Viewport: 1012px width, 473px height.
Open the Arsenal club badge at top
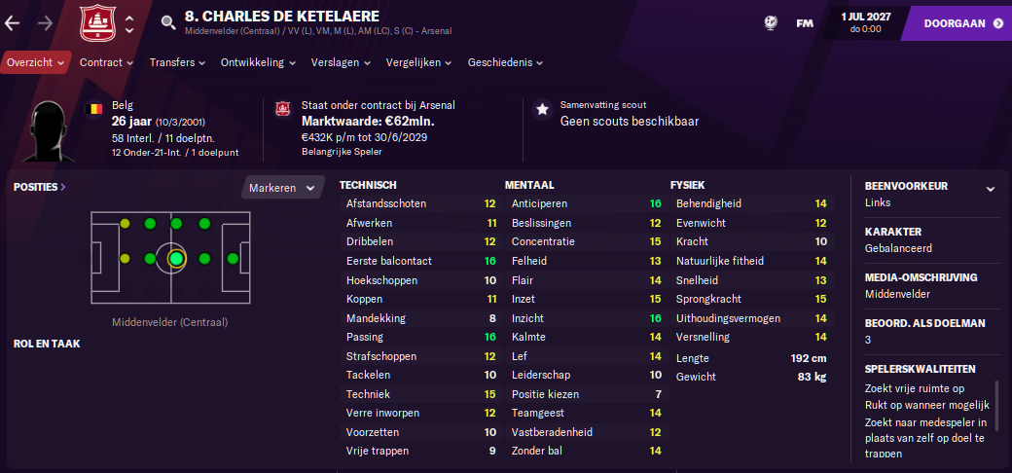coord(98,24)
